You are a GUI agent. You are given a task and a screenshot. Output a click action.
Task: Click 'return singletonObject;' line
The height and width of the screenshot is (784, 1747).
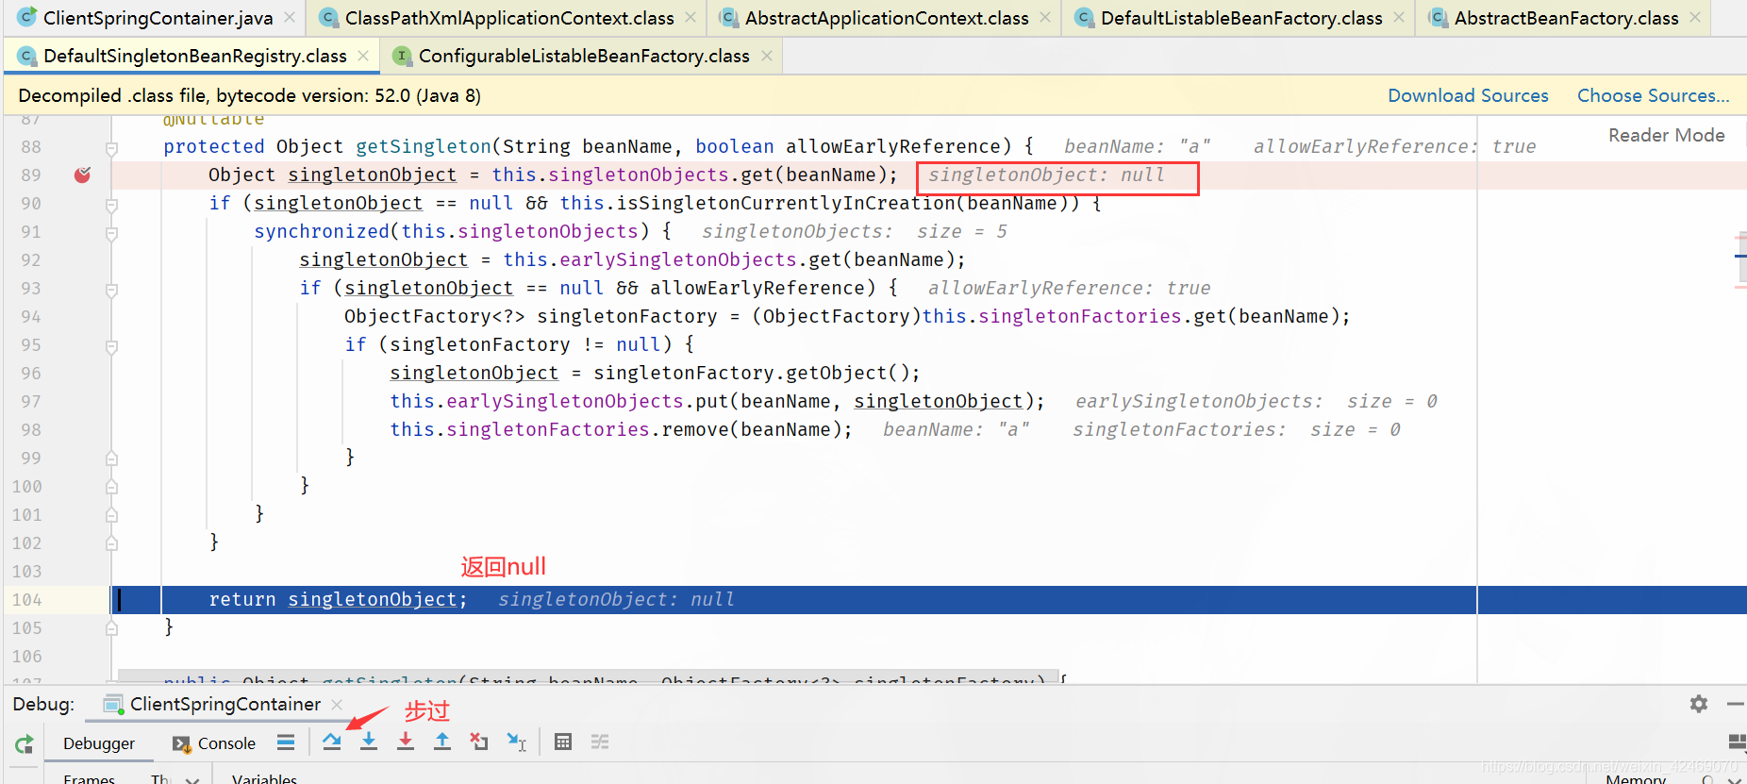pos(338,600)
